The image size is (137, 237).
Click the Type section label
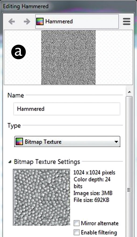(x=14, y=126)
